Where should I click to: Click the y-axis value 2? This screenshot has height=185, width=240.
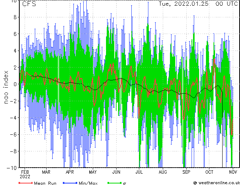point(15,68)
